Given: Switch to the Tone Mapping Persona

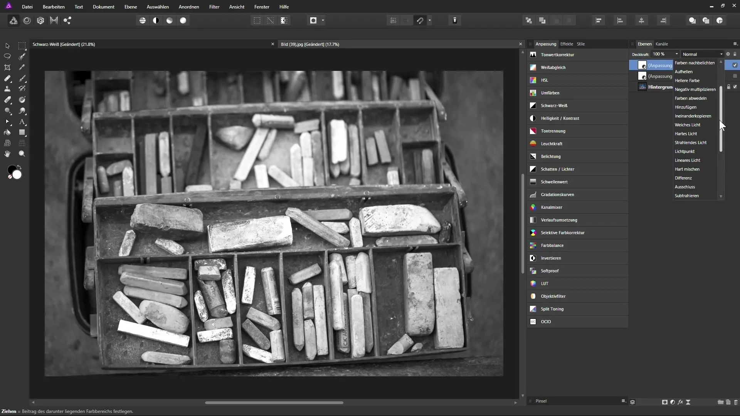Looking at the screenshot, I should [54, 20].
